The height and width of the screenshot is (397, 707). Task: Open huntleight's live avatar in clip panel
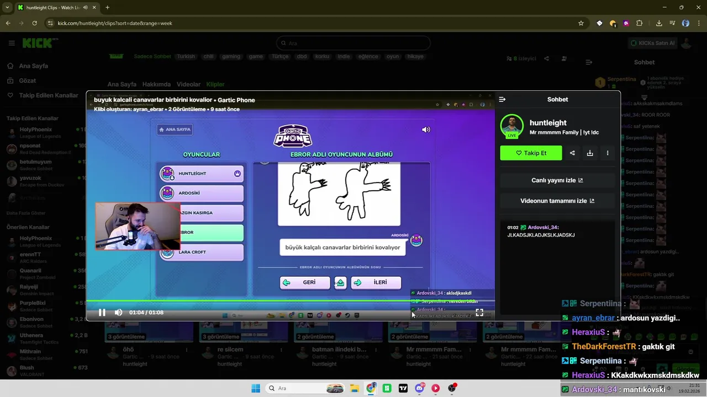[x=512, y=126]
